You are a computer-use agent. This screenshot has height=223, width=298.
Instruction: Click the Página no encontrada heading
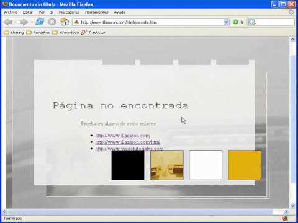pyautogui.click(x=120, y=106)
